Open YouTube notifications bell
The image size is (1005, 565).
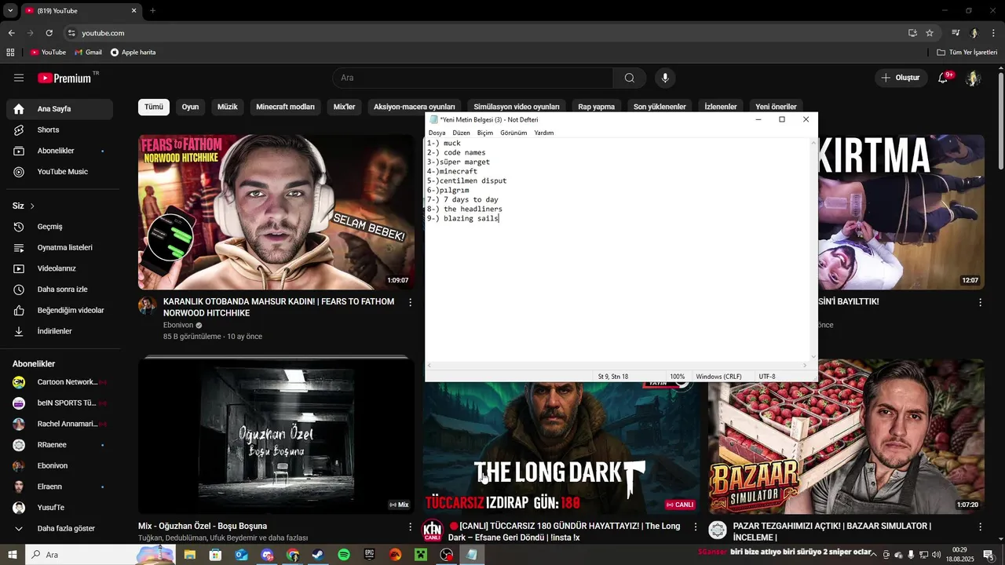click(944, 78)
